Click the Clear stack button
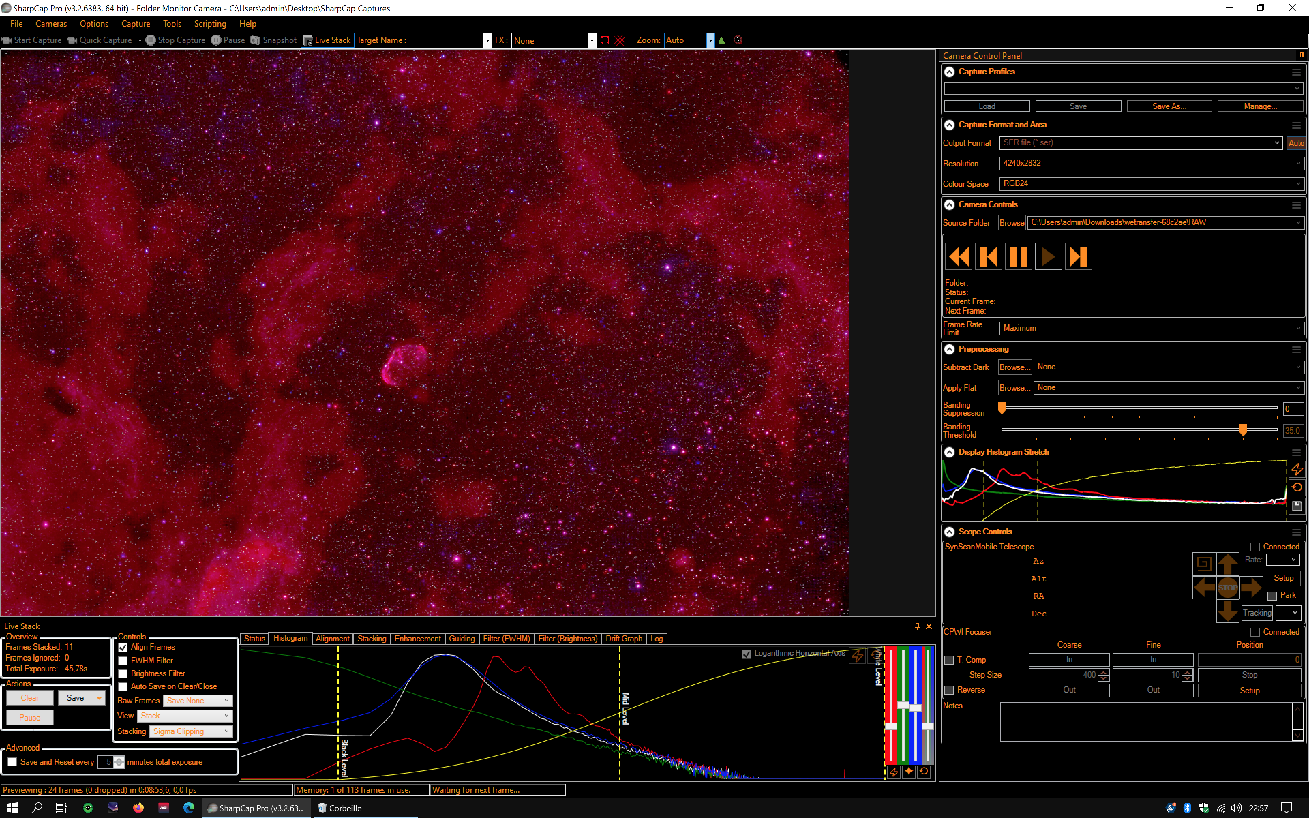1309x818 pixels. click(x=30, y=698)
